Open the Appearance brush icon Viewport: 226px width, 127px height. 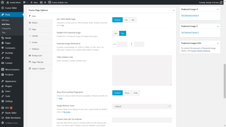point(3,81)
